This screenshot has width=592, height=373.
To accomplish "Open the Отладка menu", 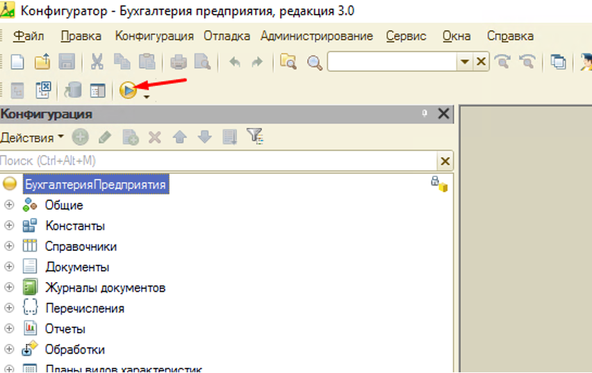I will 227,36.
